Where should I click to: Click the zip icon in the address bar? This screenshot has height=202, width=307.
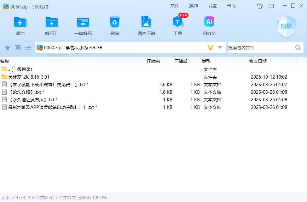coord(39,47)
